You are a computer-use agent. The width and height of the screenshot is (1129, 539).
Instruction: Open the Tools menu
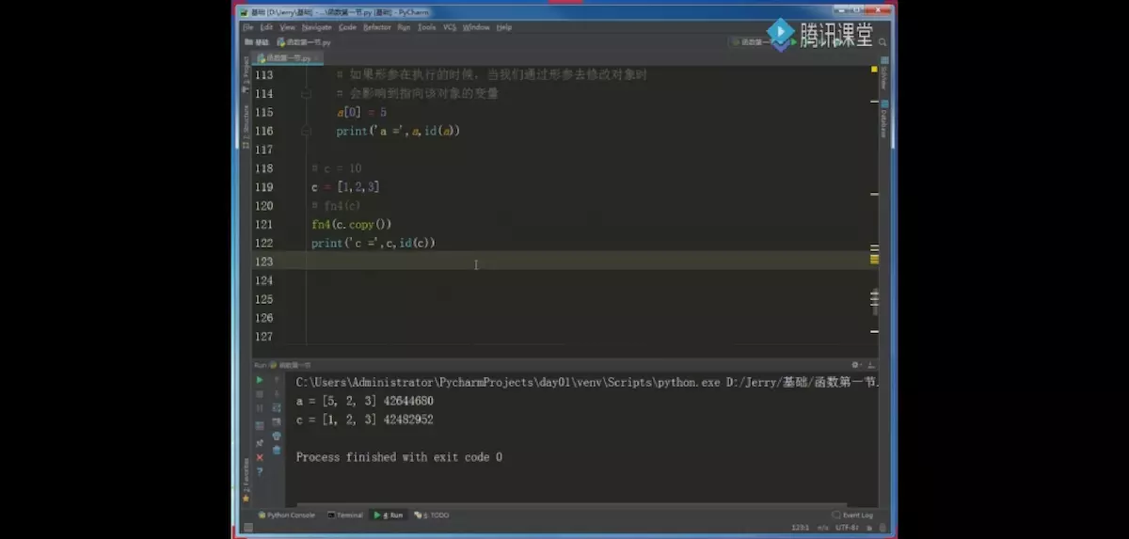426,27
